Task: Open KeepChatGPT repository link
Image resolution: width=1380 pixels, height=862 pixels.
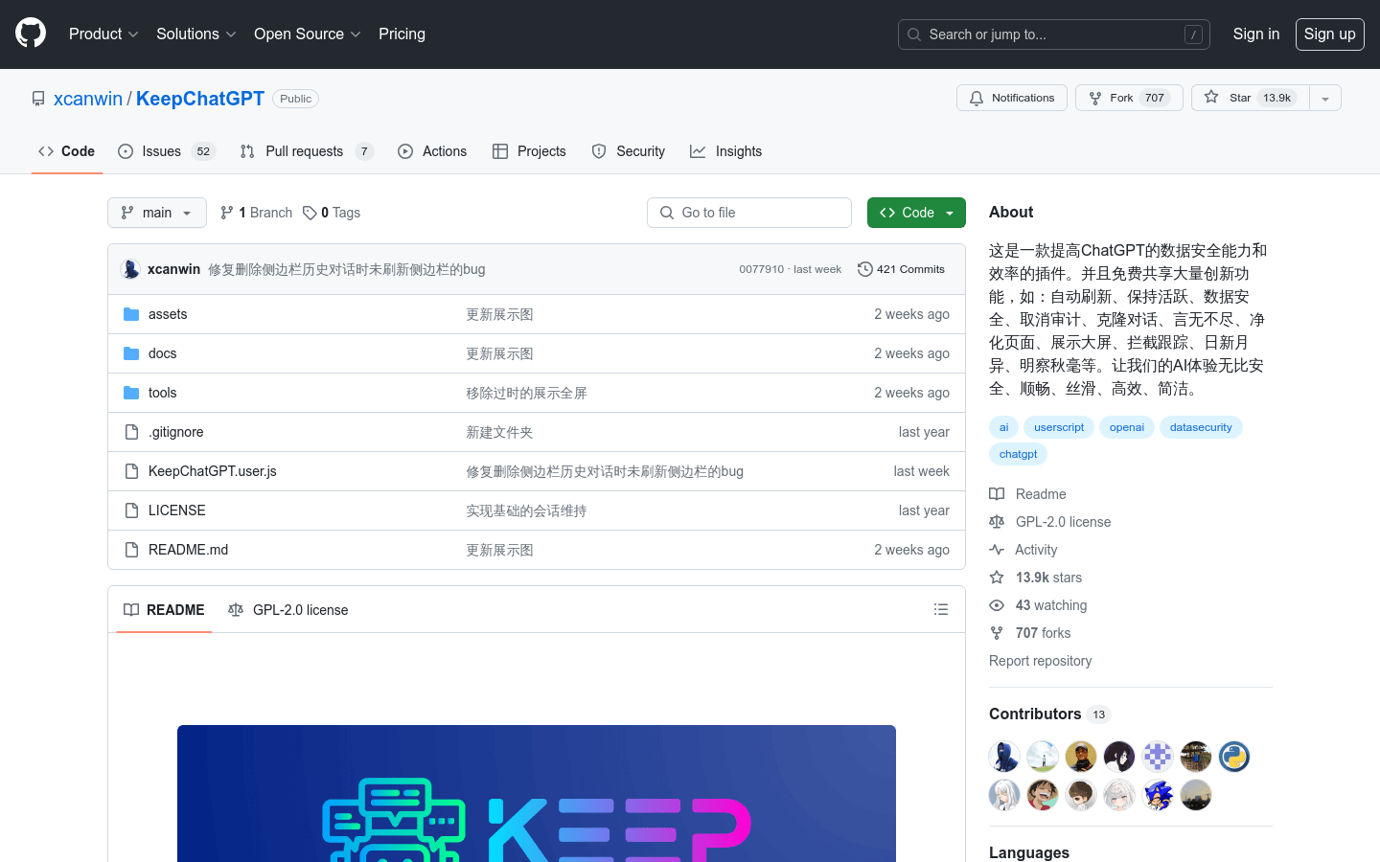Action: 200,99
